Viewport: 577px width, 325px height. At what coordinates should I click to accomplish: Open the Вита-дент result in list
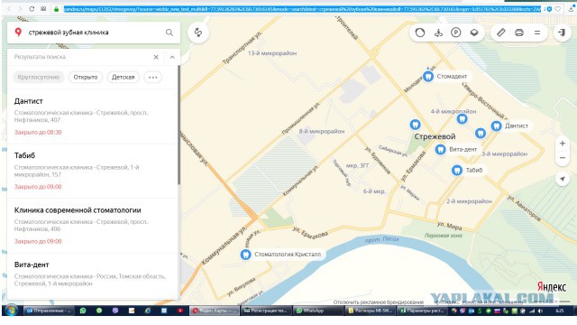pyautogui.click(x=92, y=275)
